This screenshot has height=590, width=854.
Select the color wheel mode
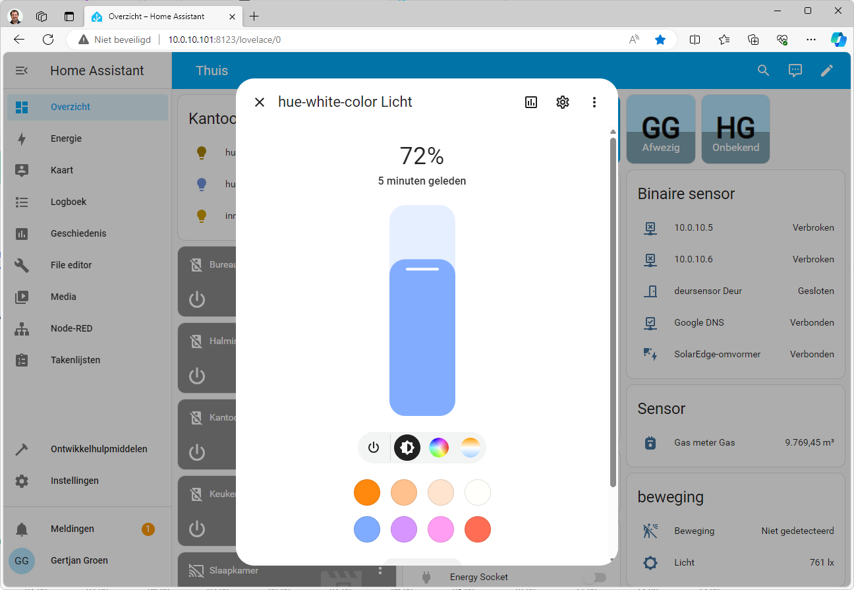click(x=439, y=448)
